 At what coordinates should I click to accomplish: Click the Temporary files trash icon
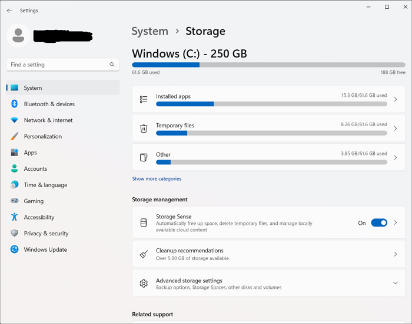(144, 129)
